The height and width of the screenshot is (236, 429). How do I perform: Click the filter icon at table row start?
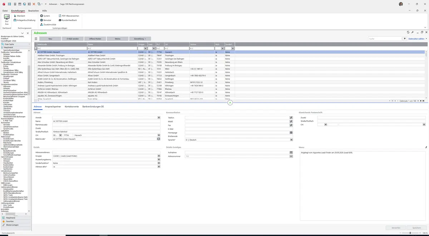[35, 48]
